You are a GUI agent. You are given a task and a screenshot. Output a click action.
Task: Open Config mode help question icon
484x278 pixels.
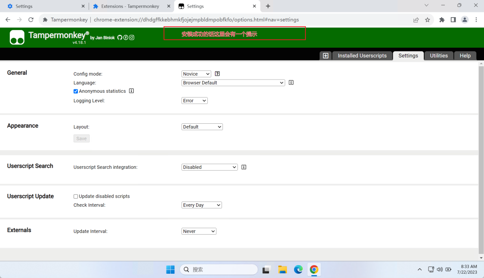click(x=217, y=73)
